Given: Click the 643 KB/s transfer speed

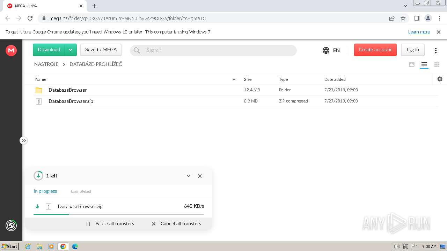Looking at the screenshot, I should pyautogui.click(x=194, y=206).
